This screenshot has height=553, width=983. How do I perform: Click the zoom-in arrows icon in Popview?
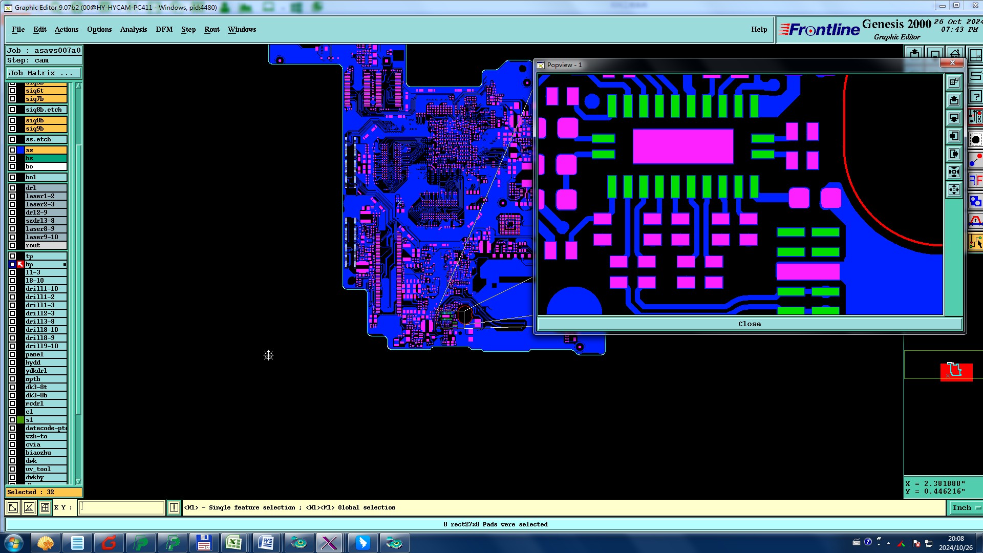coord(954,172)
